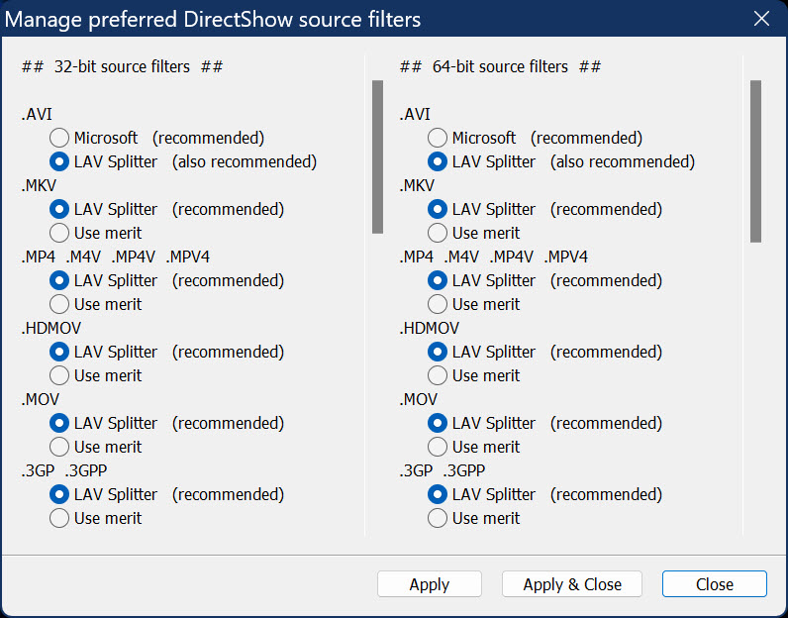Select LAV Splitter for .MP4 in 64-bit filters
The height and width of the screenshot is (618, 788).
(438, 280)
